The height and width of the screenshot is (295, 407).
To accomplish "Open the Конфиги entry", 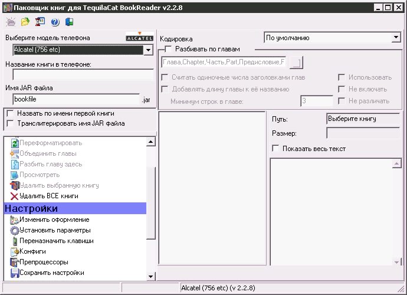I will [x=32, y=251].
